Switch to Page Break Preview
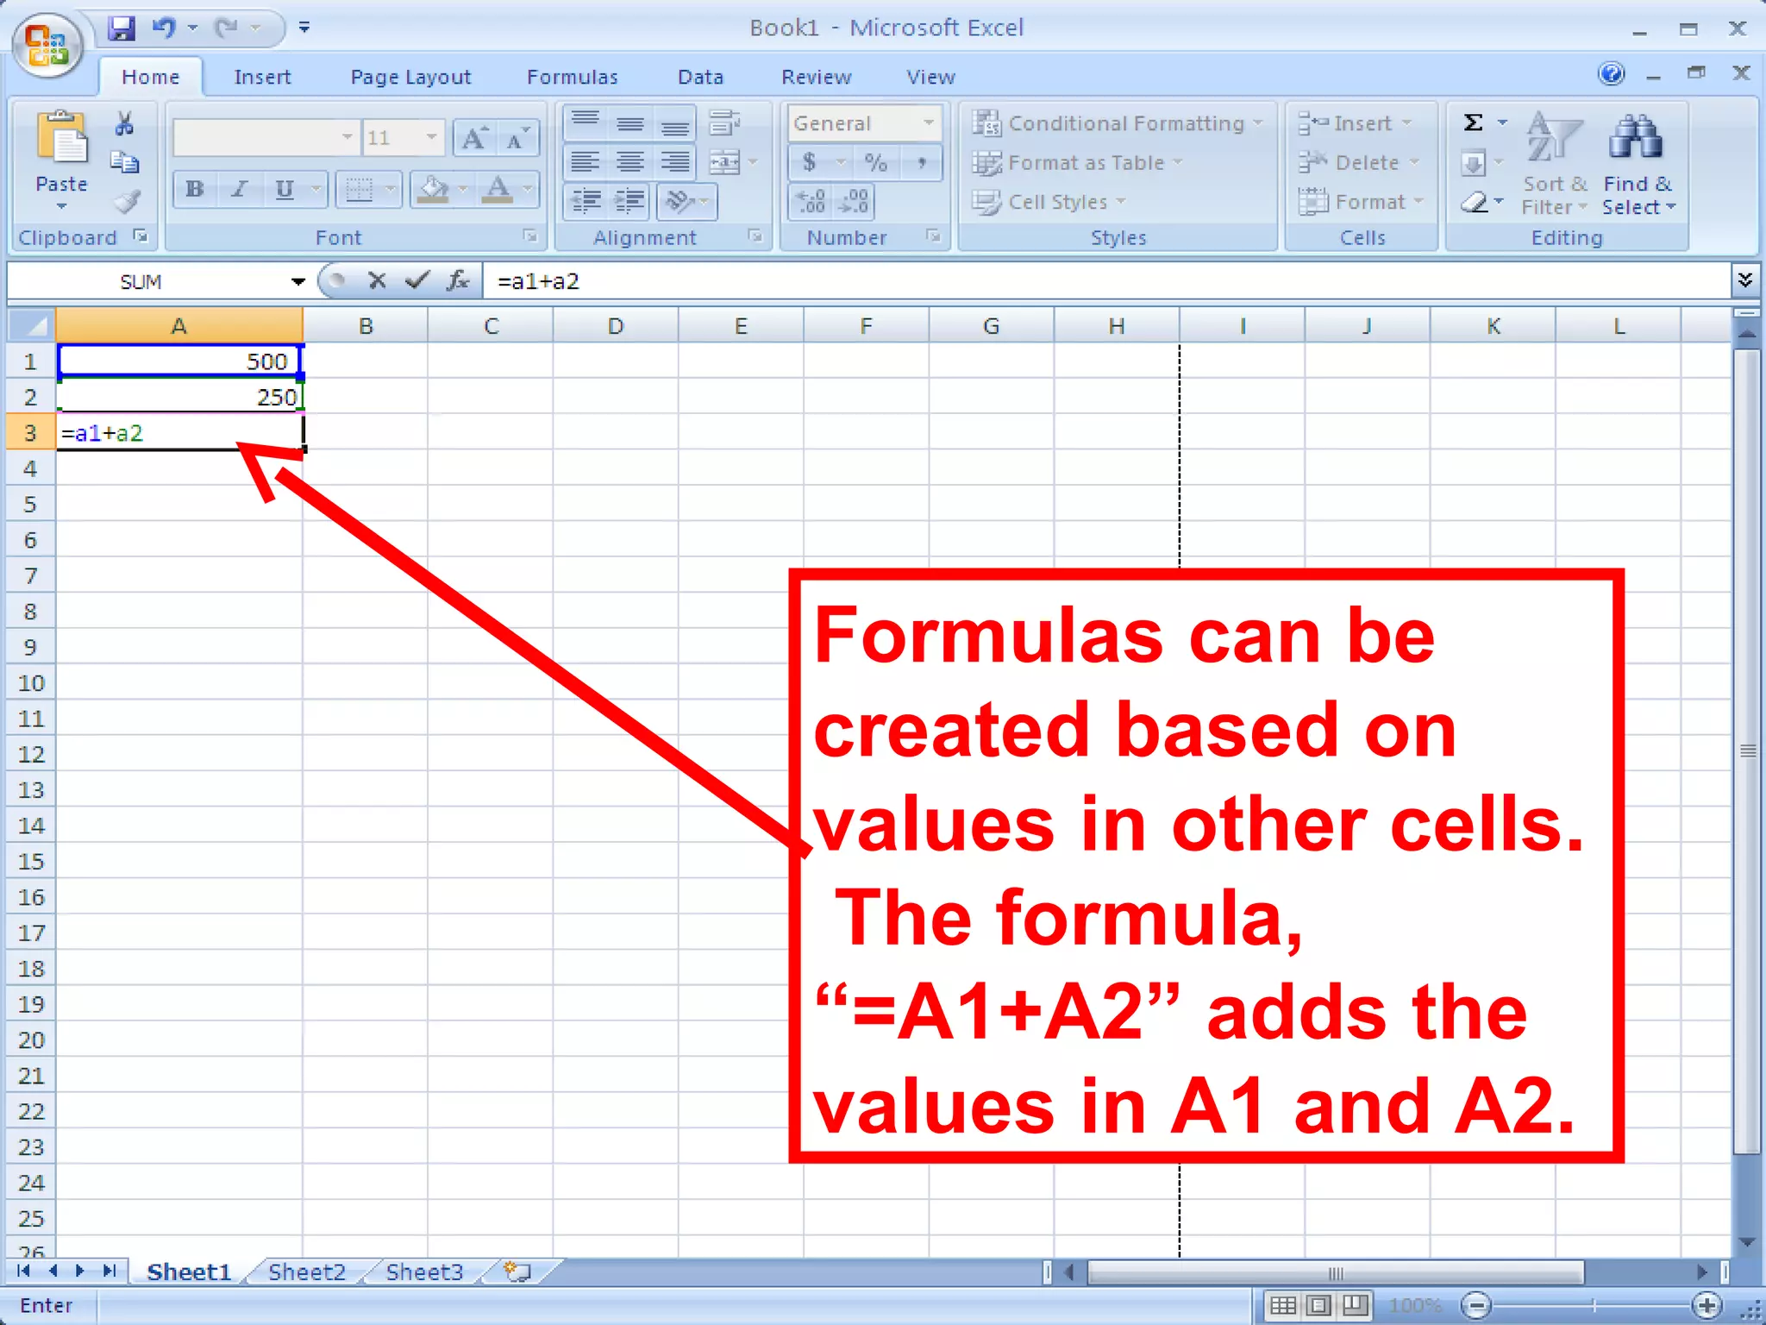Screen dimensions: 1766x1325 [1355, 1305]
